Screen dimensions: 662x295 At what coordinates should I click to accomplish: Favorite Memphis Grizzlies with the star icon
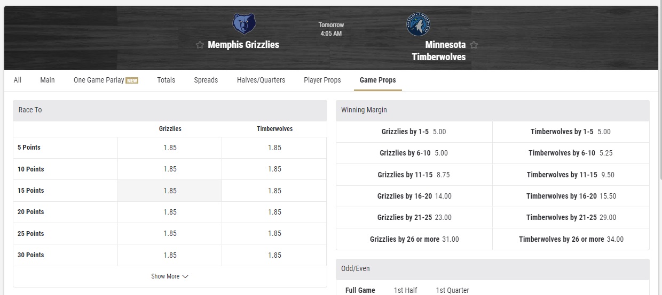[200, 45]
